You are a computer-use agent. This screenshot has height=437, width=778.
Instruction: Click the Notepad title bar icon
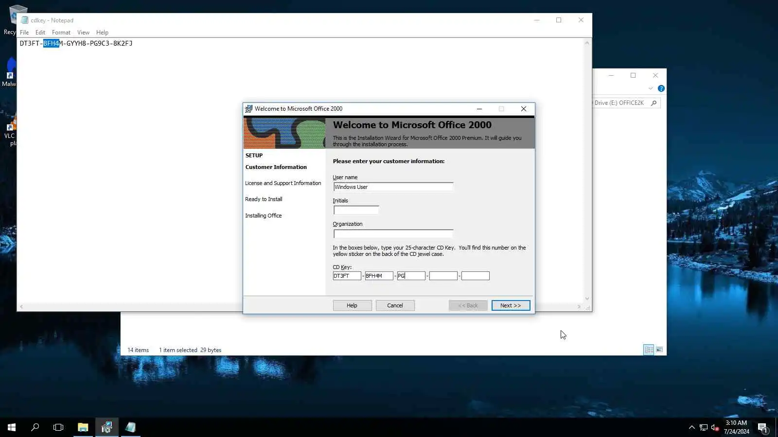24,20
